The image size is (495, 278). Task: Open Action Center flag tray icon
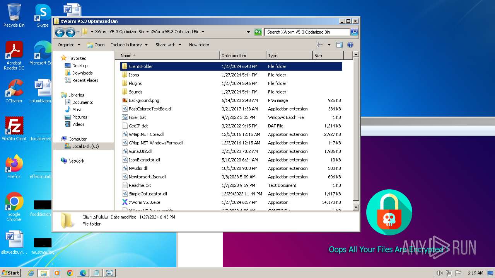(x=458, y=273)
